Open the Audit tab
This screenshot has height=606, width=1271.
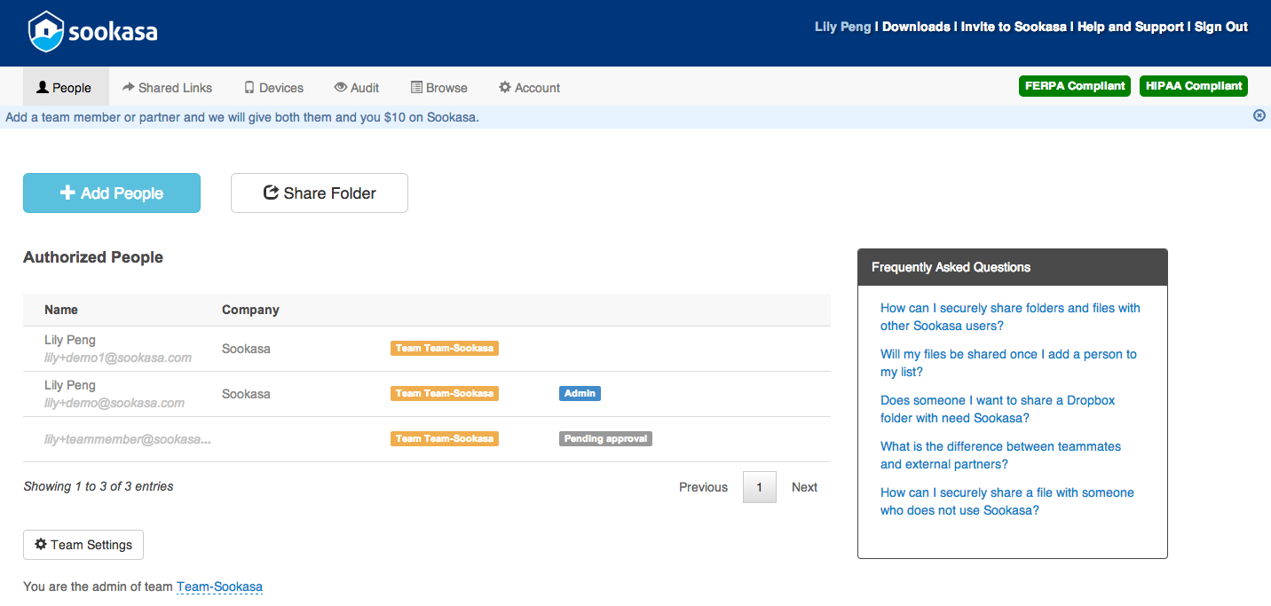click(x=356, y=88)
